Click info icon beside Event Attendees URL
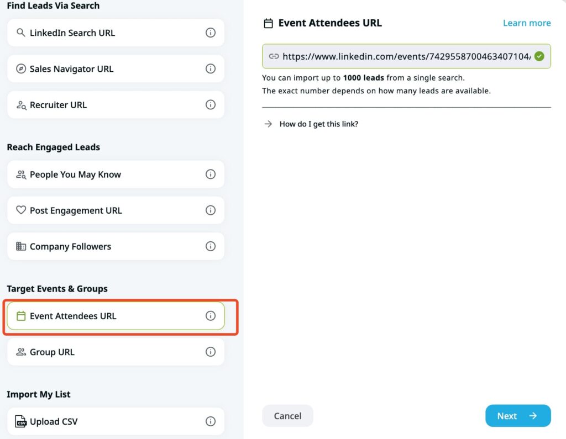 click(210, 316)
